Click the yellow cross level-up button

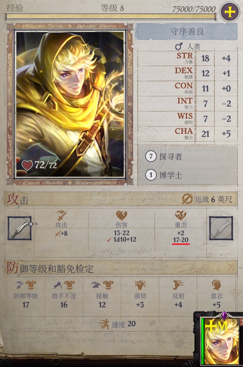tap(230, 12)
